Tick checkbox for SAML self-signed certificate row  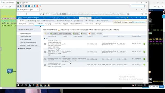pyautogui.click(x=45, y=65)
